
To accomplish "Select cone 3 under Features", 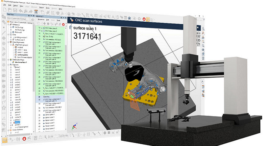I will [17, 70].
